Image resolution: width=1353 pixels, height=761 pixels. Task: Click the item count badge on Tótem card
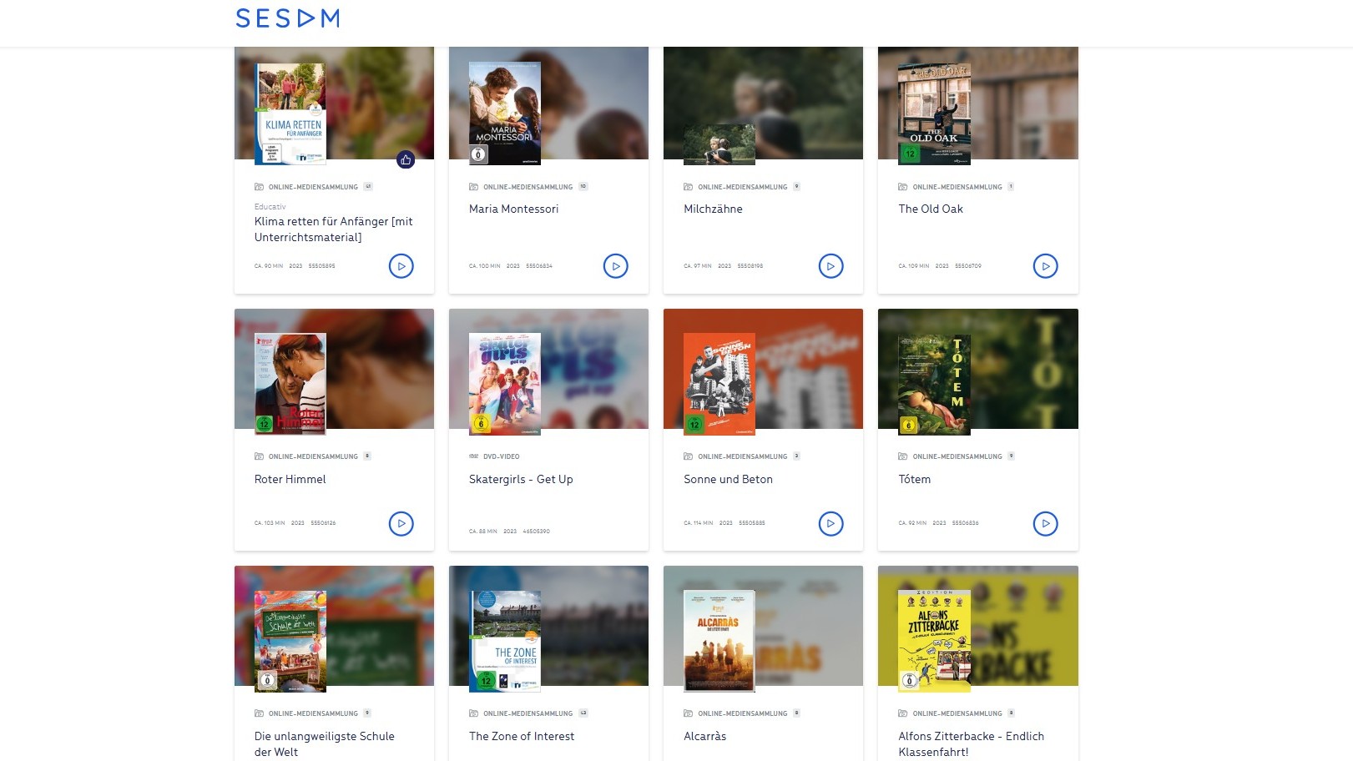1011,456
